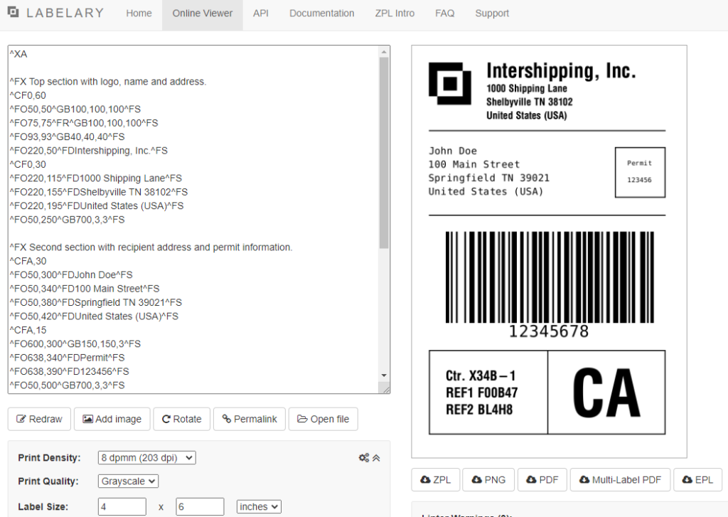Click the Redraw button
Viewport: 728px width, 517px height.
(39, 419)
